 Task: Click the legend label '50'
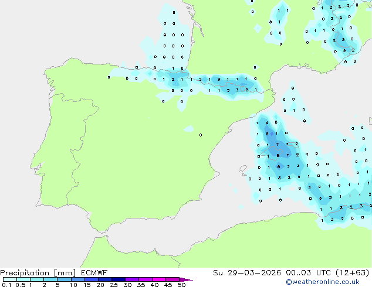pos(181,285)
